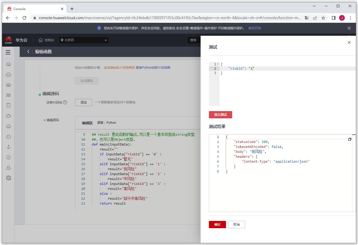Follow the 前往开启 link
This screenshot has width=358, height=245.
point(254,28)
